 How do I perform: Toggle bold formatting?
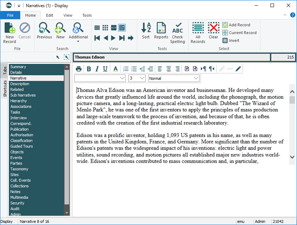point(89,69)
